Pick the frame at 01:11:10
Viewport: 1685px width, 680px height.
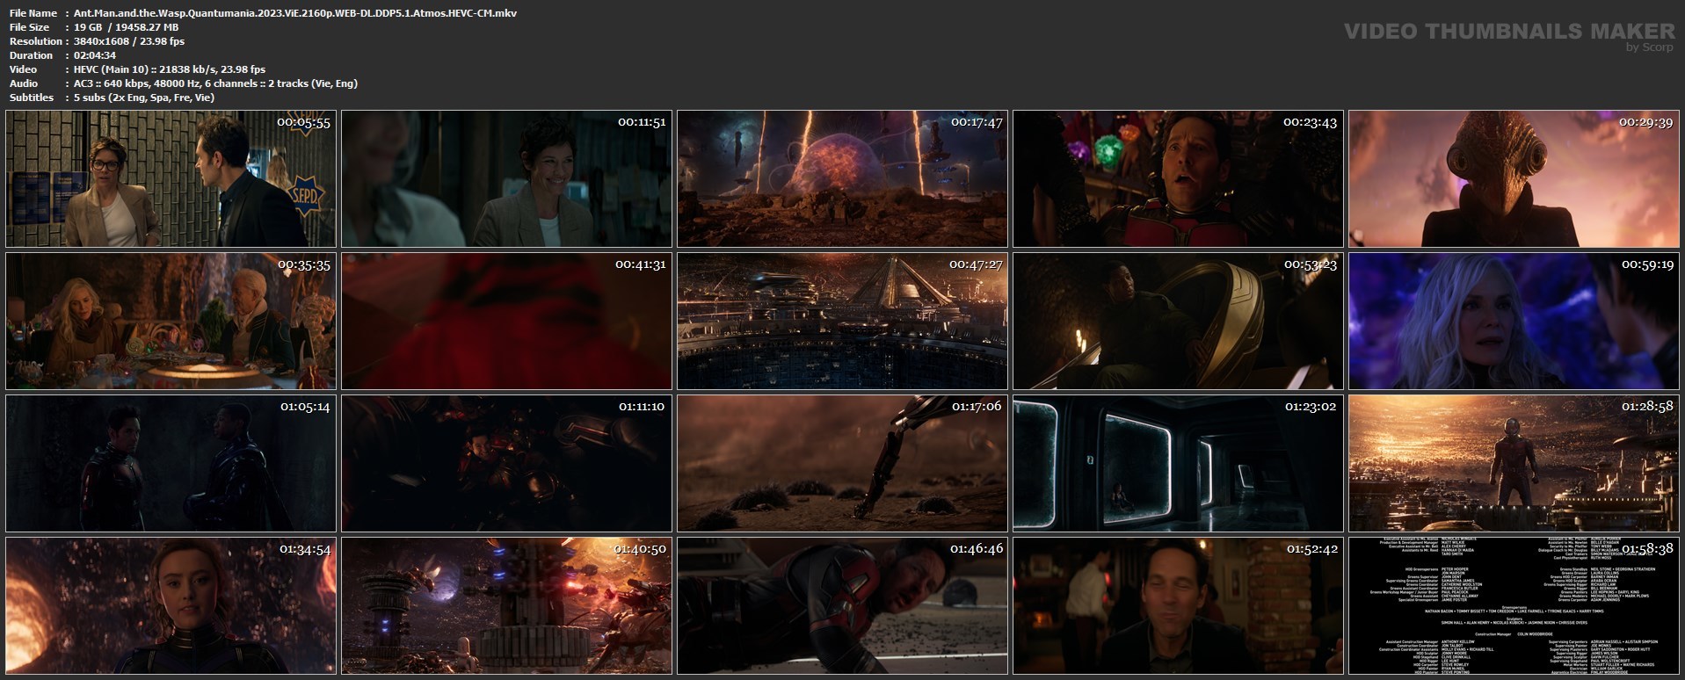pyautogui.click(x=506, y=463)
